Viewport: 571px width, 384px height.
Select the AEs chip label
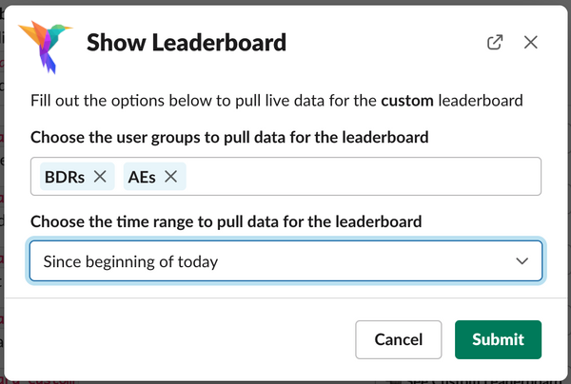tap(142, 177)
